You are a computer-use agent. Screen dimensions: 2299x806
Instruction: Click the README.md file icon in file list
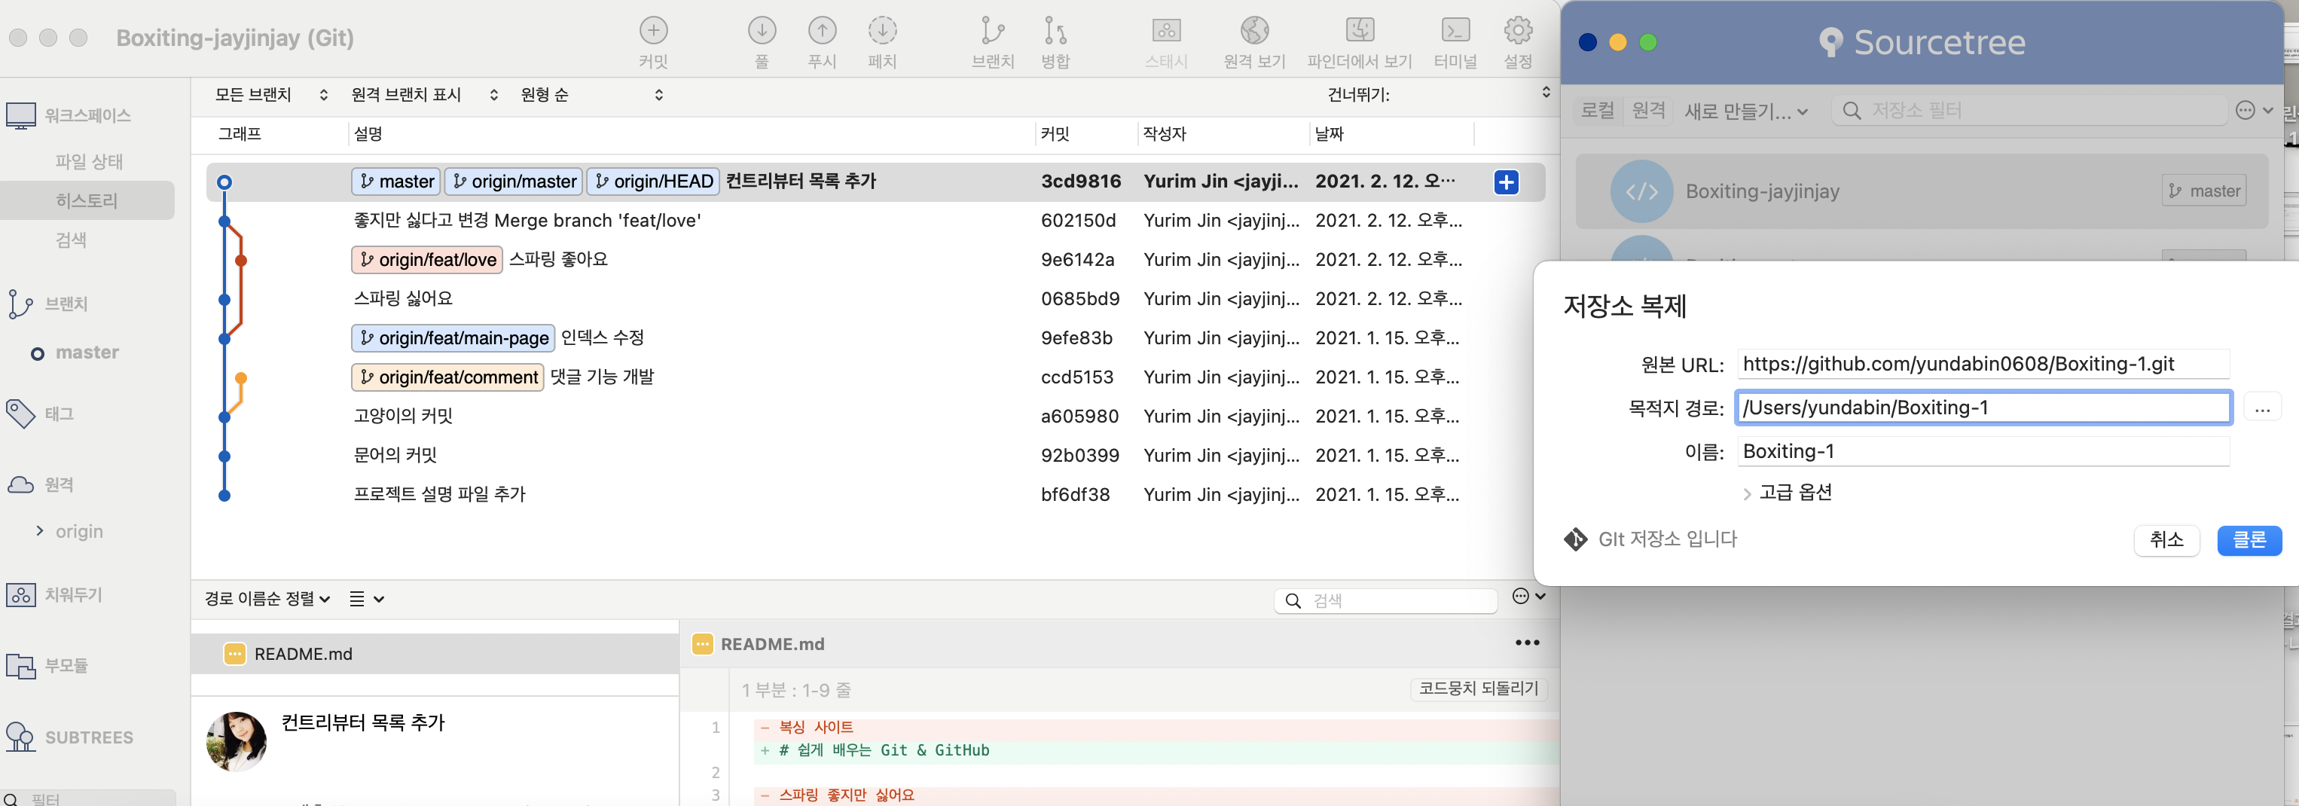tap(235, 655)
